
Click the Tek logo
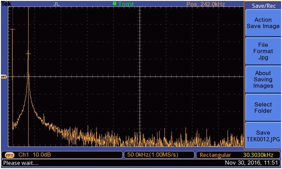tap(6, 4)
